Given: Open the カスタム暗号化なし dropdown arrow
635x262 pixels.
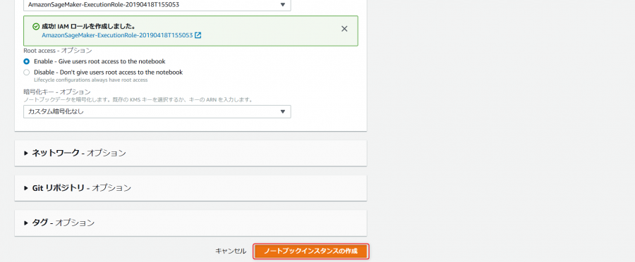Looking at the screenshot, I should click(x=283, y=111).
